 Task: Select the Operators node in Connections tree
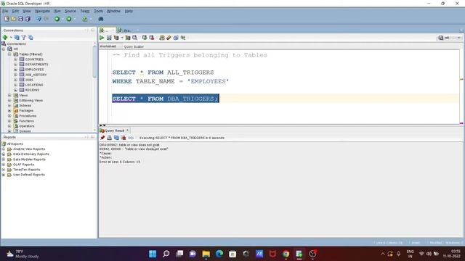pyautogui.click(x=27, y=126)
